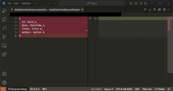Open Run and Debug view

[4, 11]
